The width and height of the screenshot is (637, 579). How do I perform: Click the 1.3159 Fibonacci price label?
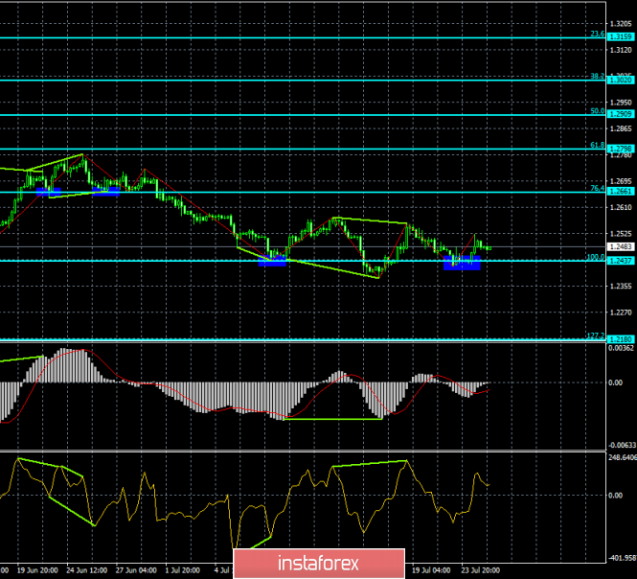(621, 37)
